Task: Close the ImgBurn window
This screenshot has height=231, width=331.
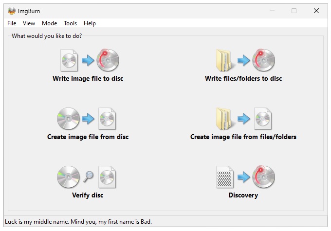Action: click(316, 11)
